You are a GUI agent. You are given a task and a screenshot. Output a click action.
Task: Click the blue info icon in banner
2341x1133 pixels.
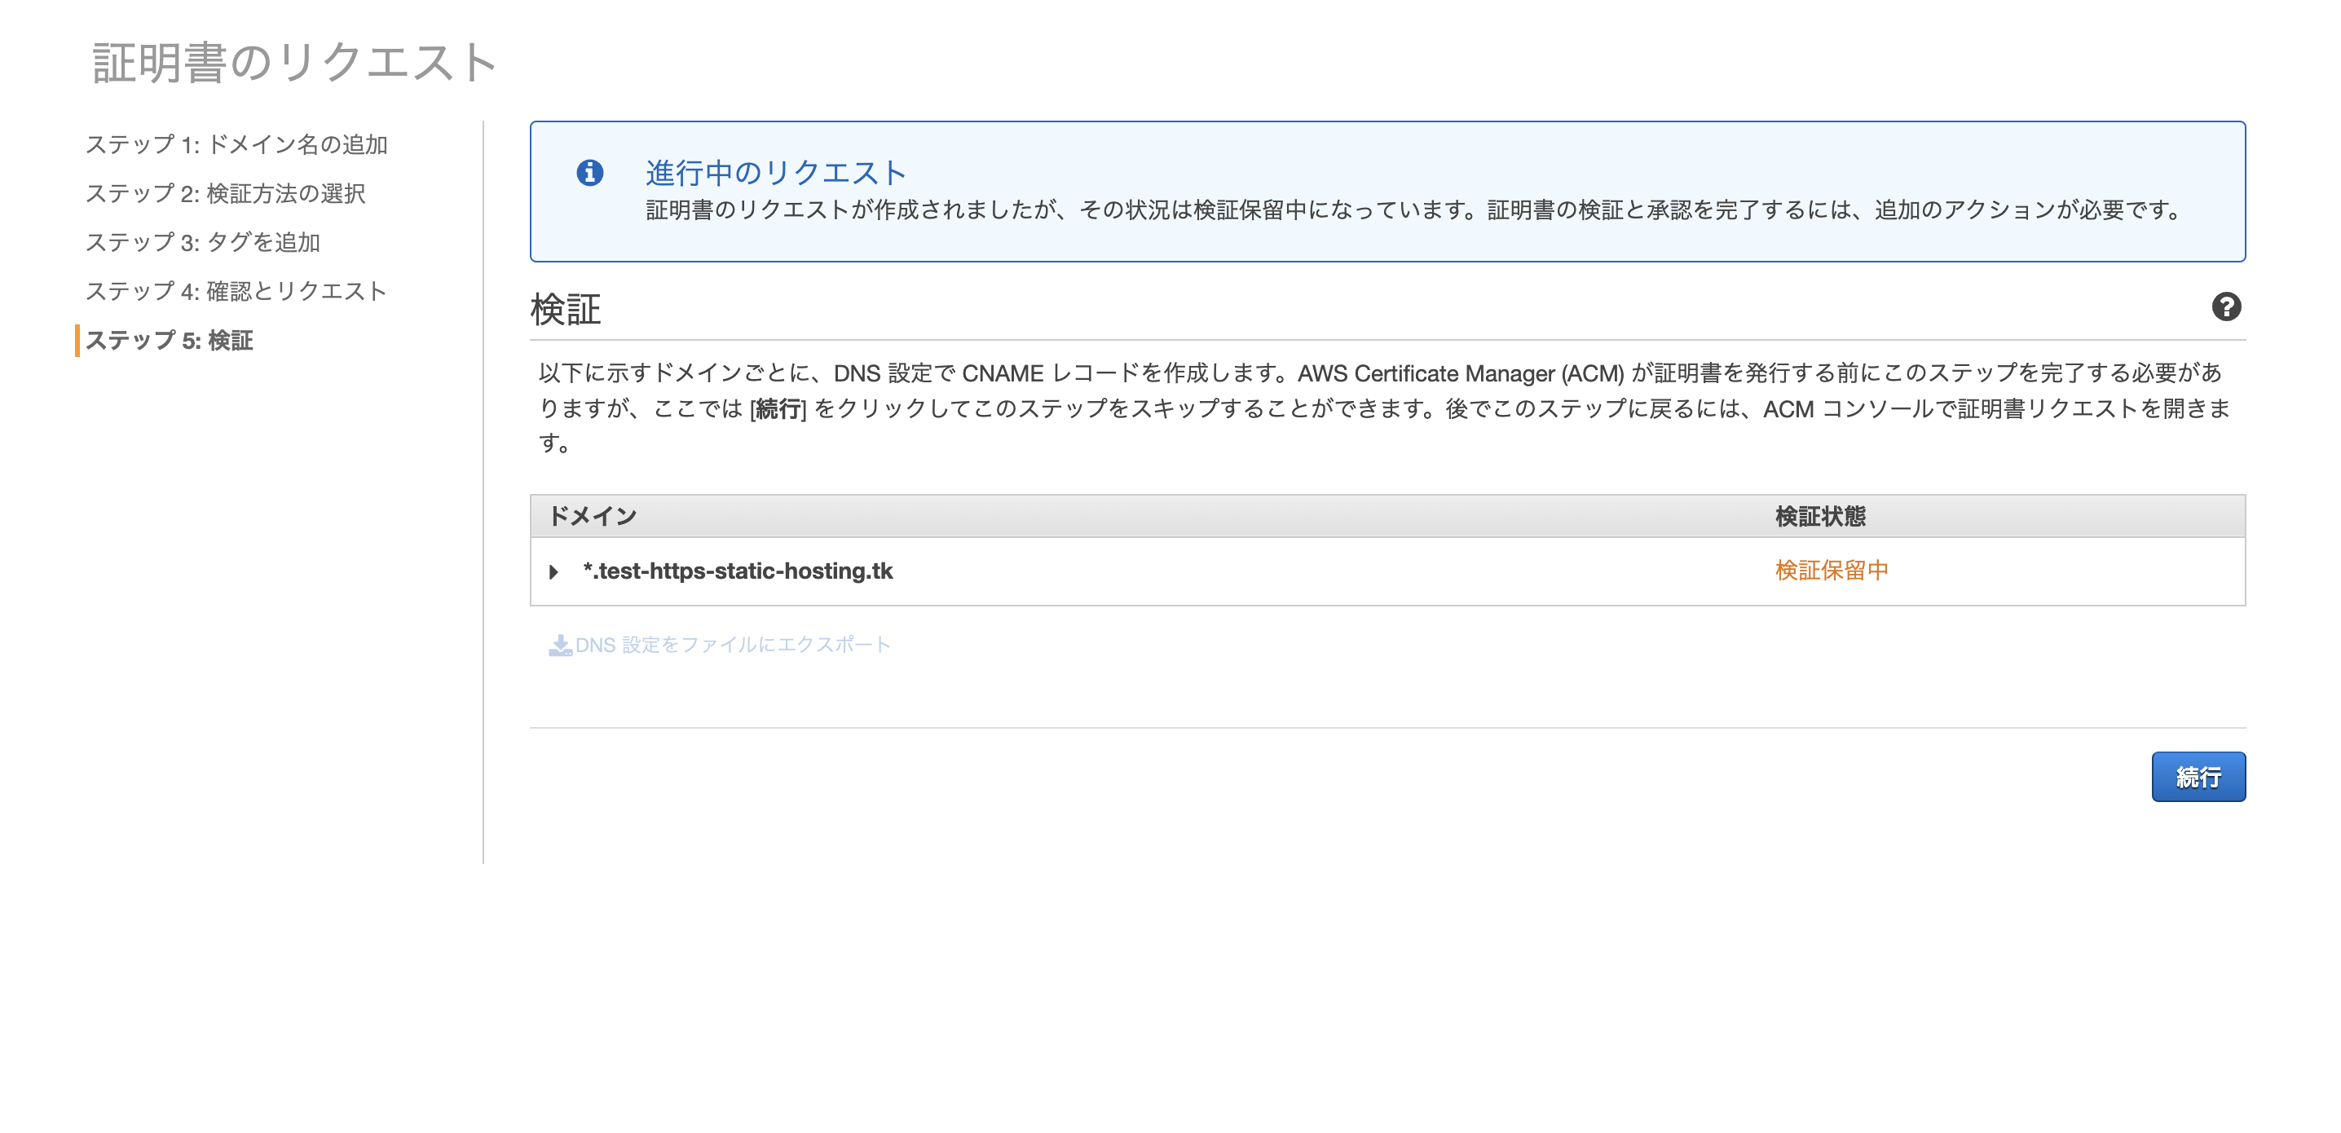click(590, 173)
